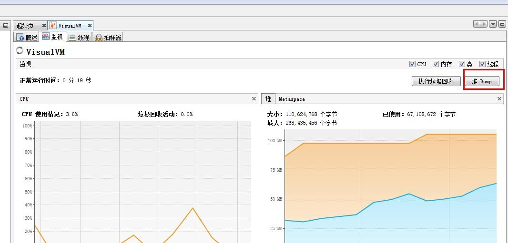Select the Metaspace tab
This screenshot has width=508, height=243.
[292, 99]
